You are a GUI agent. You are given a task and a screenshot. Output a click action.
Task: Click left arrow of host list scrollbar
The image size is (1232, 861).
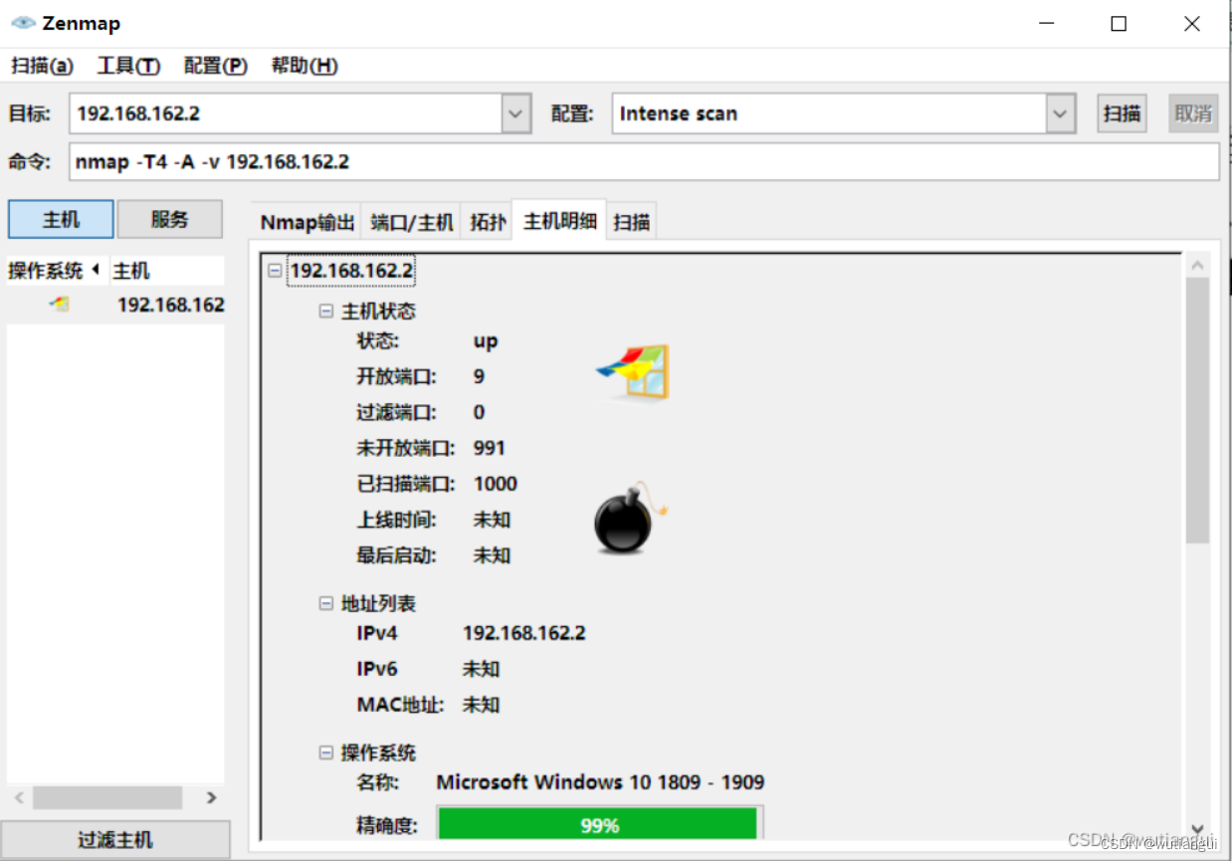point(19,797)
